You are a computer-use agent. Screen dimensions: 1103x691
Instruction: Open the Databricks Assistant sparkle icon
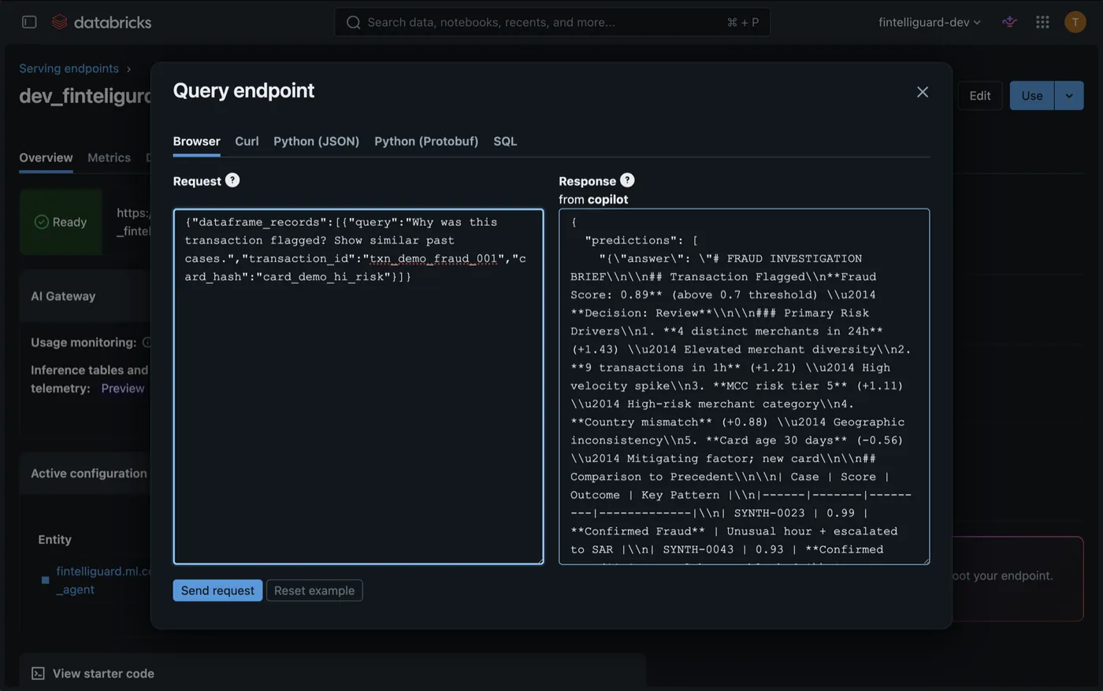click(1009, 22)
